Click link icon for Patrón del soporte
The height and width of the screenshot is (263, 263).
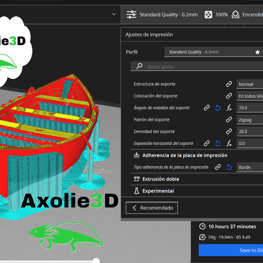coord(229,120)
